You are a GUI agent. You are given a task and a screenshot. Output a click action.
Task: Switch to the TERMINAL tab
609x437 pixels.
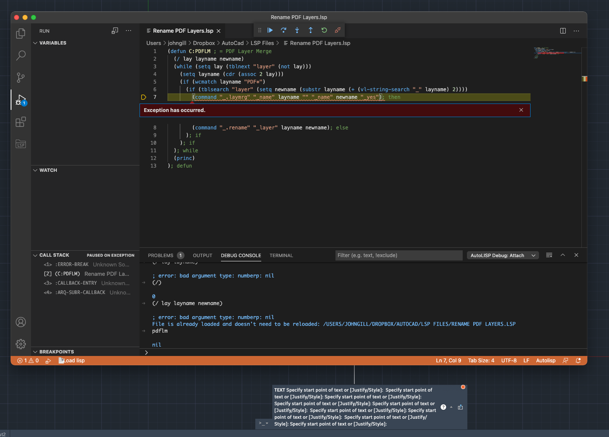[281, 255]
